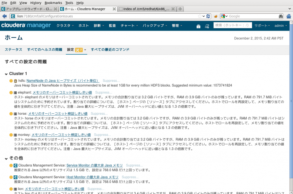Open the チャート dropdown menu
This screenshot has height=194, width=293.
point(129,25)
